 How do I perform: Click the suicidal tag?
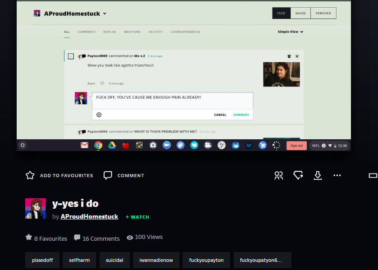tap(115, 260)
